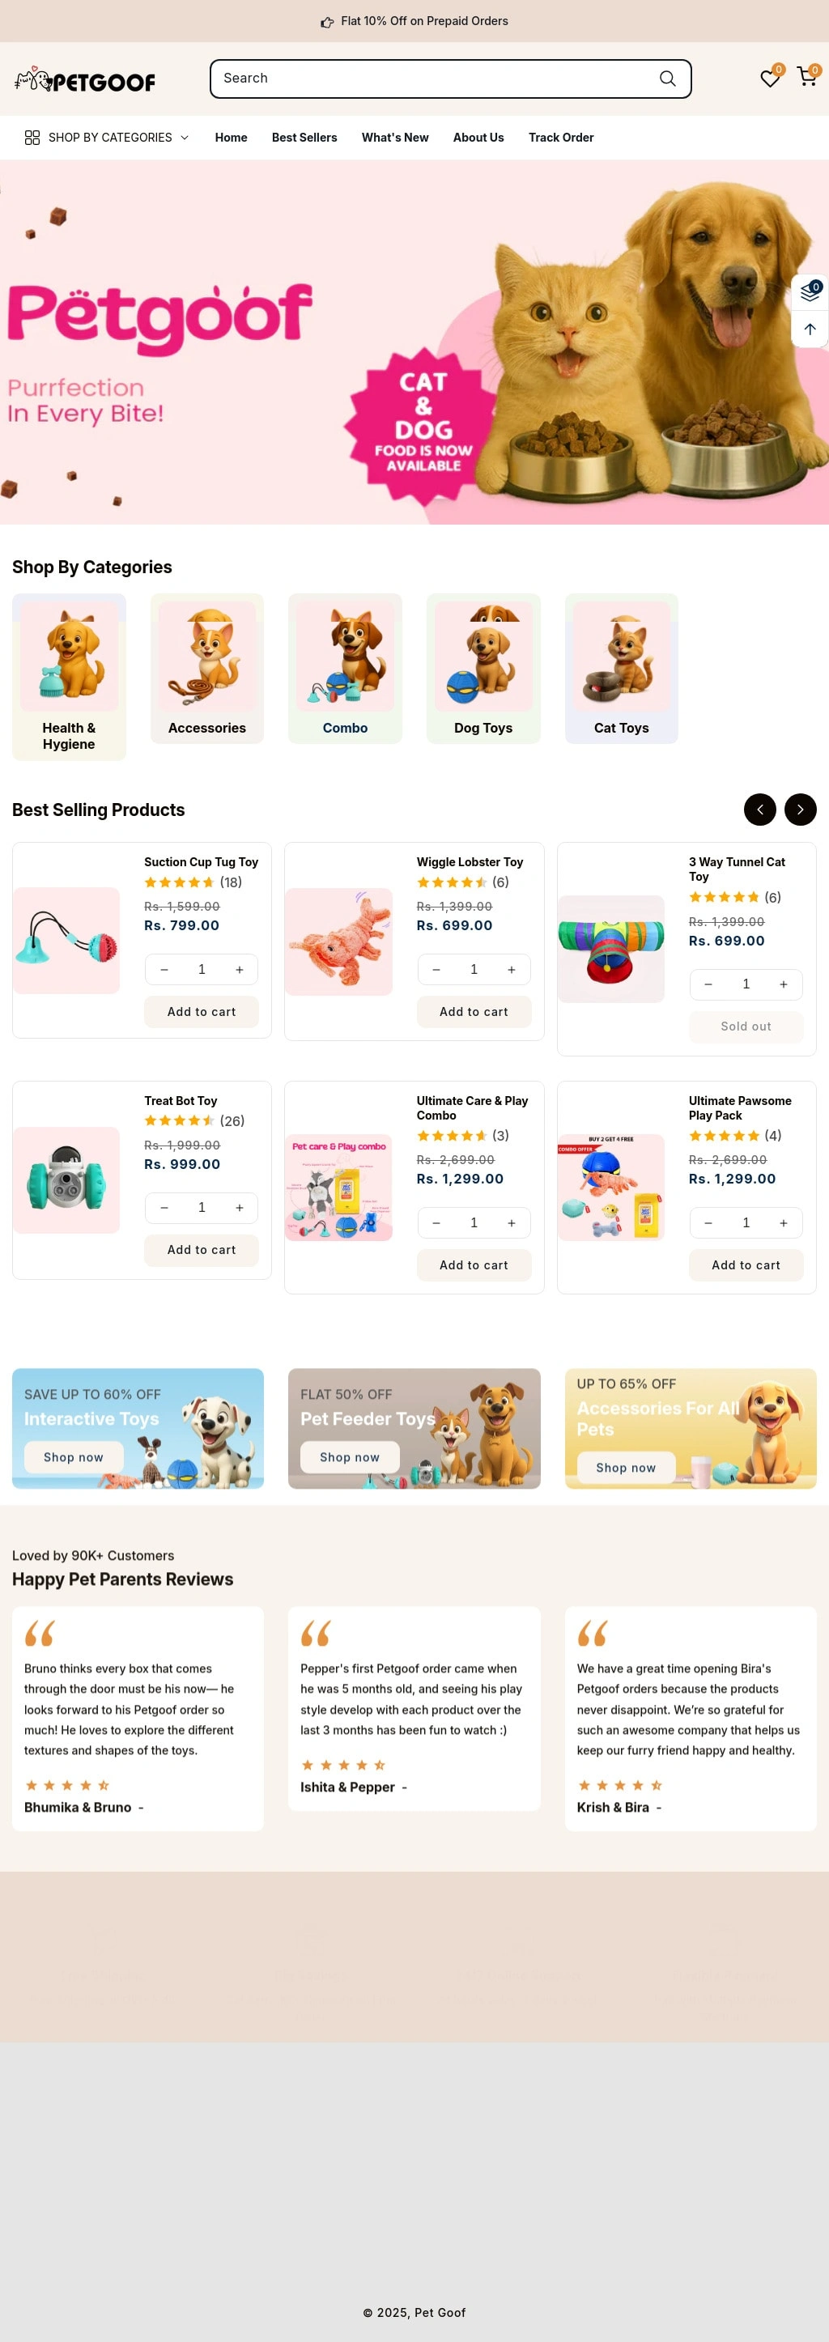Click the floating layers compare icon

(x=809, y=293)
